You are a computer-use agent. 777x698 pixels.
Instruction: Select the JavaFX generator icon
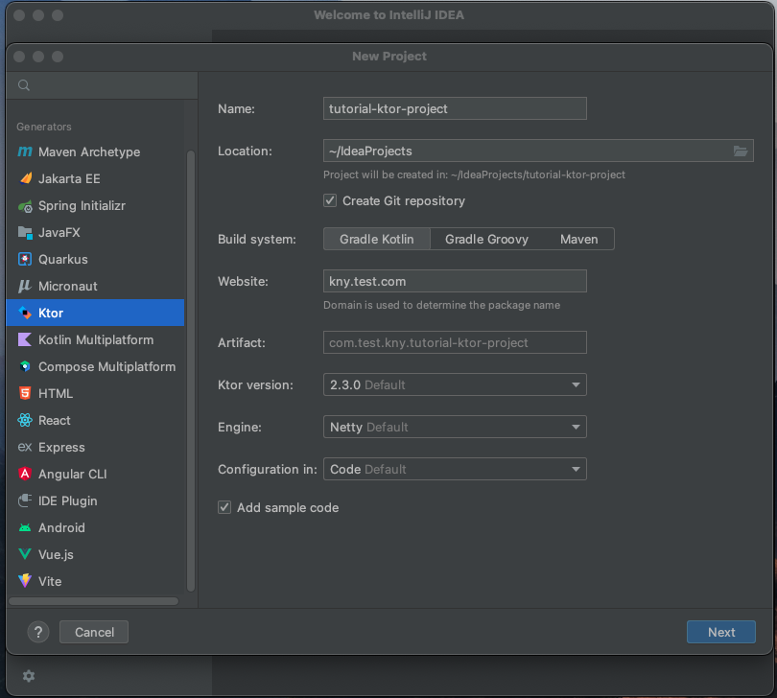point(25,232)
